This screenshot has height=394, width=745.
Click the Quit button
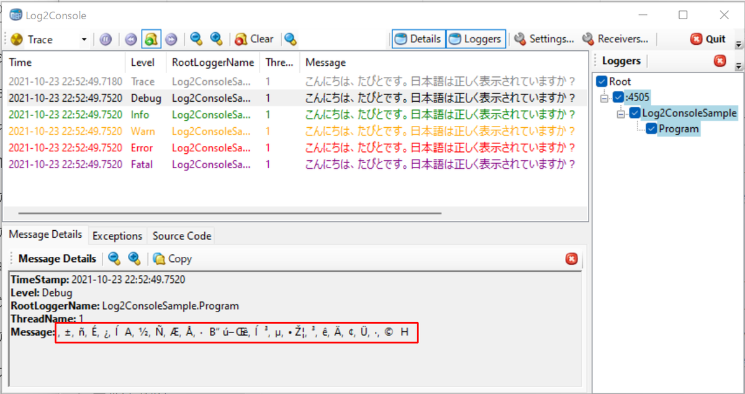(708, 38)
